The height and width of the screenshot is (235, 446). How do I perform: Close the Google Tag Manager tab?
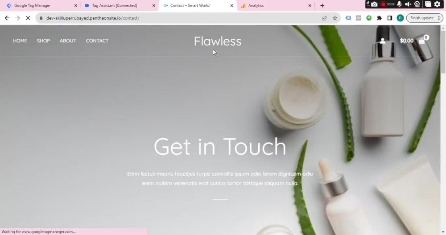coord(76,5)
